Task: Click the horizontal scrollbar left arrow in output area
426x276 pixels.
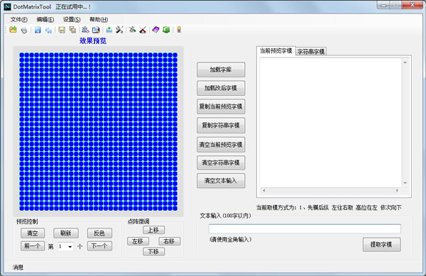Action: point(264,191)
